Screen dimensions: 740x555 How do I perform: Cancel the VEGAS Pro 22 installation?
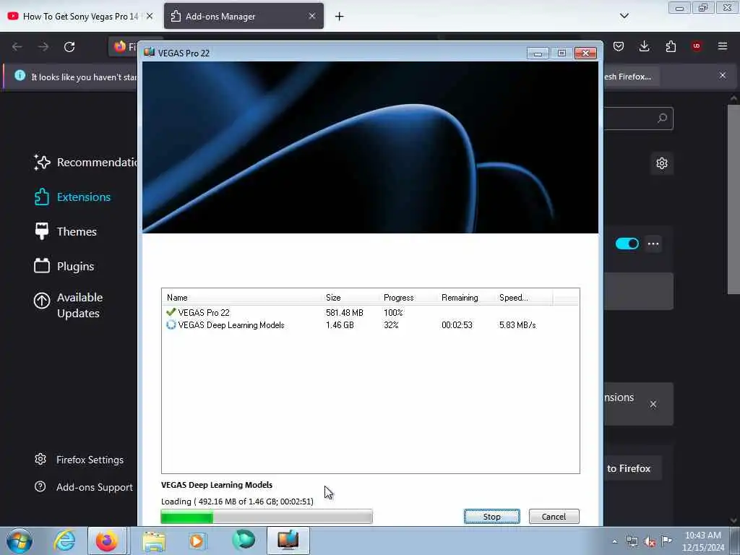click(554, 516)
